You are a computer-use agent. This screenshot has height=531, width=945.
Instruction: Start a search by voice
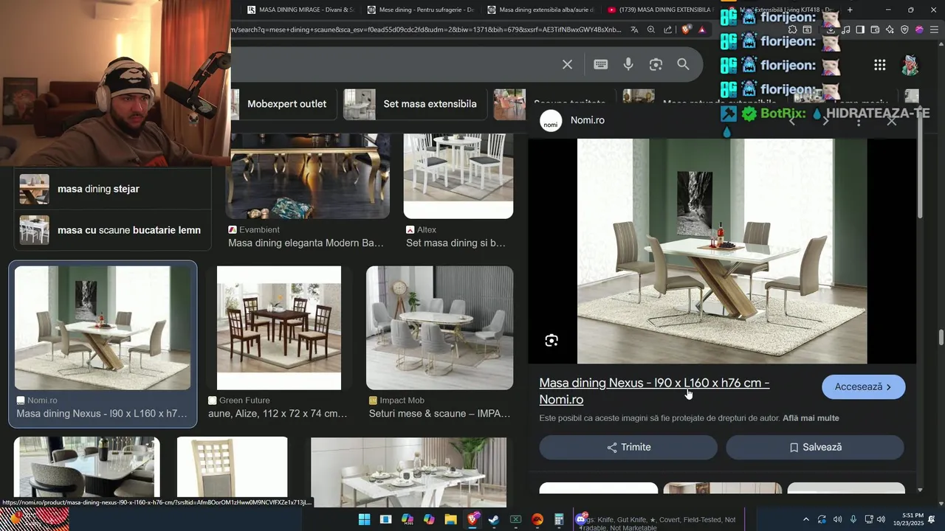click(628, 65)
